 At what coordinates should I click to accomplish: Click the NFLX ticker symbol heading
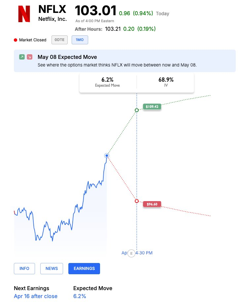(52, 9)
